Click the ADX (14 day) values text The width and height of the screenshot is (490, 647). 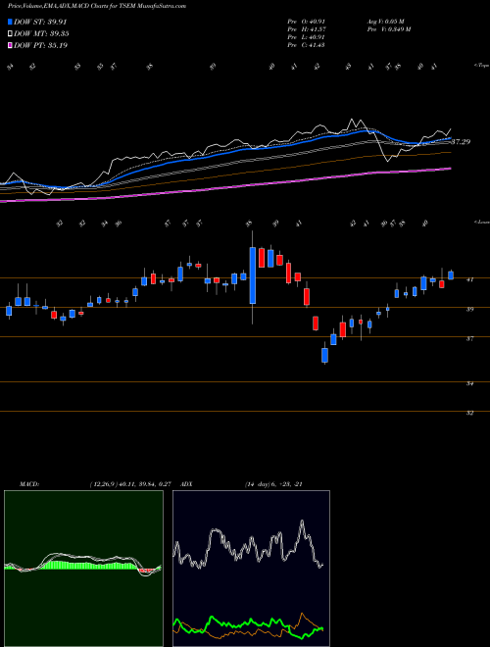coord(274,484)
